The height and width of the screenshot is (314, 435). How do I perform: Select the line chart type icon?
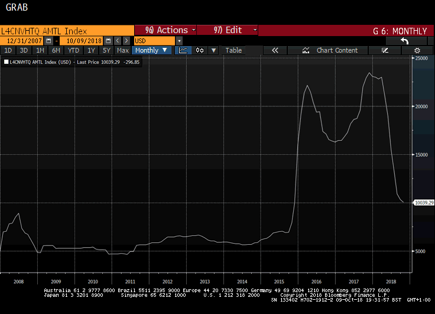click(183, 50)
